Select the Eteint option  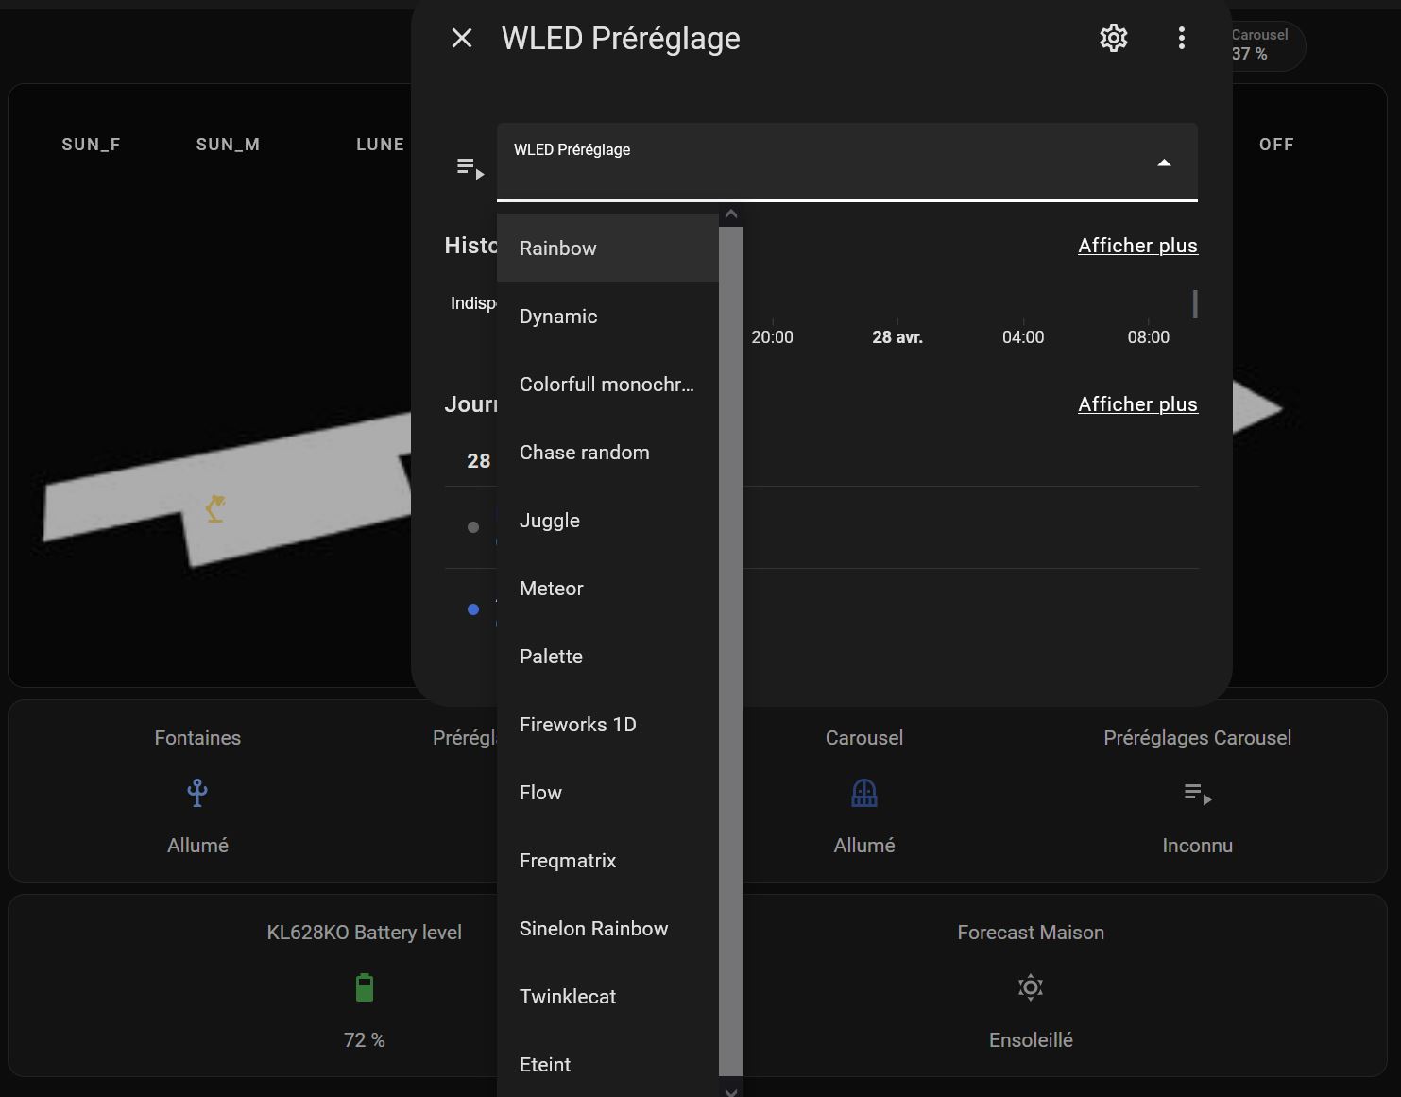(545, 1065)
